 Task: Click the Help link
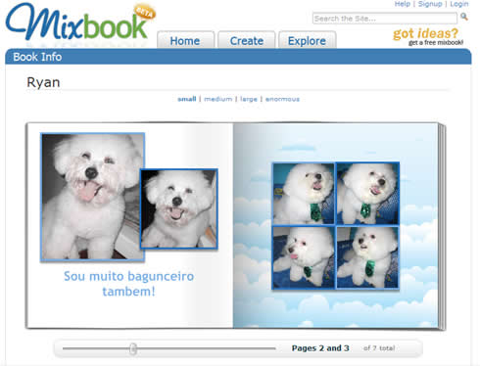click(x=403, y=4)
